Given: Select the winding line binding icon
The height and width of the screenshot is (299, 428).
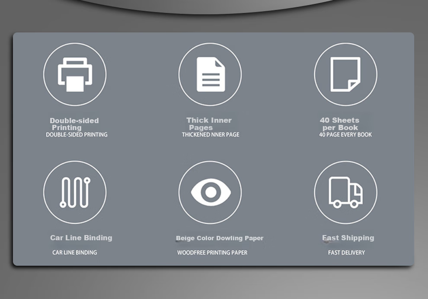Looking at the screenshot, I should [x=75, y=192].
